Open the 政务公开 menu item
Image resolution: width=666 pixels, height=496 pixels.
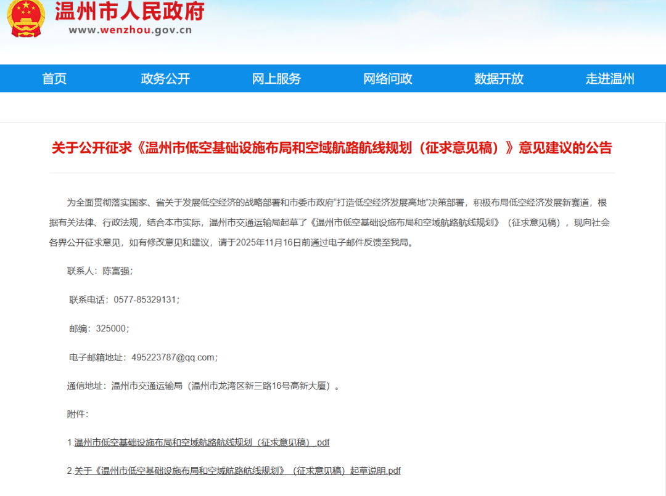pos(165,79)
